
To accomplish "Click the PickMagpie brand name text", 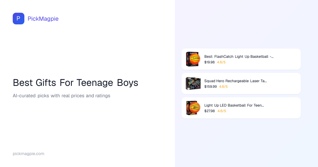I will (43, 19).
